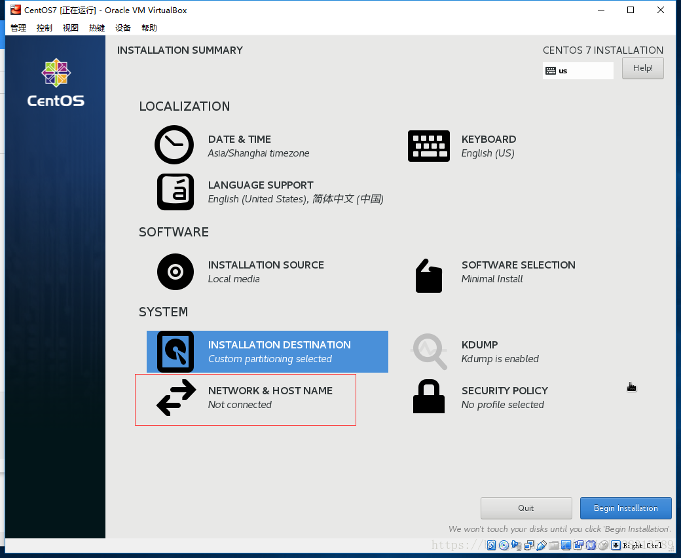The image size is (681, 558).
Task: Select the LANGUAGE SUPPORT label
Action: 261,185
